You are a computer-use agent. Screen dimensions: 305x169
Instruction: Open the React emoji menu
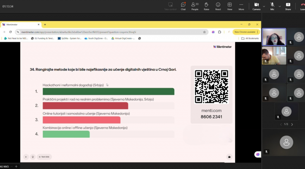(218, 6)
